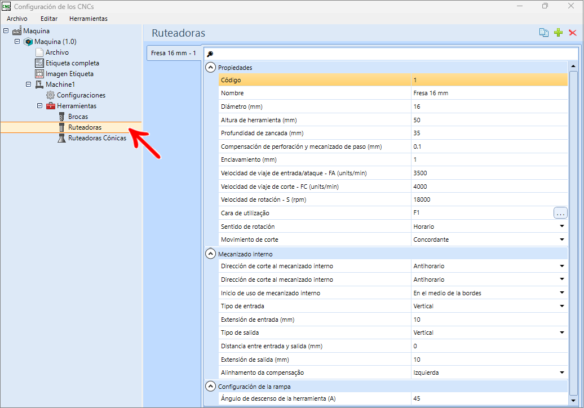
Task: Click the green plus add icon
Action: point(558,33)
